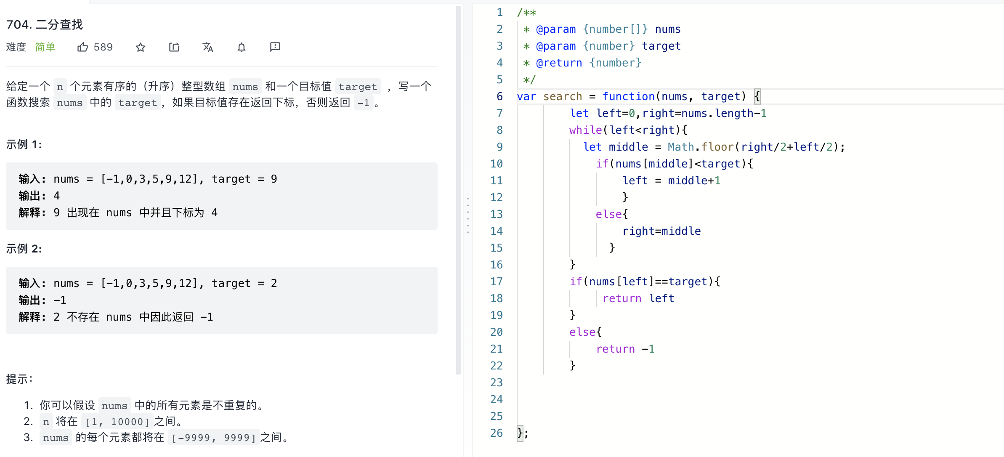Click the 示例 2 output code block
The image size is (1004, 457).
click(221, 300)
